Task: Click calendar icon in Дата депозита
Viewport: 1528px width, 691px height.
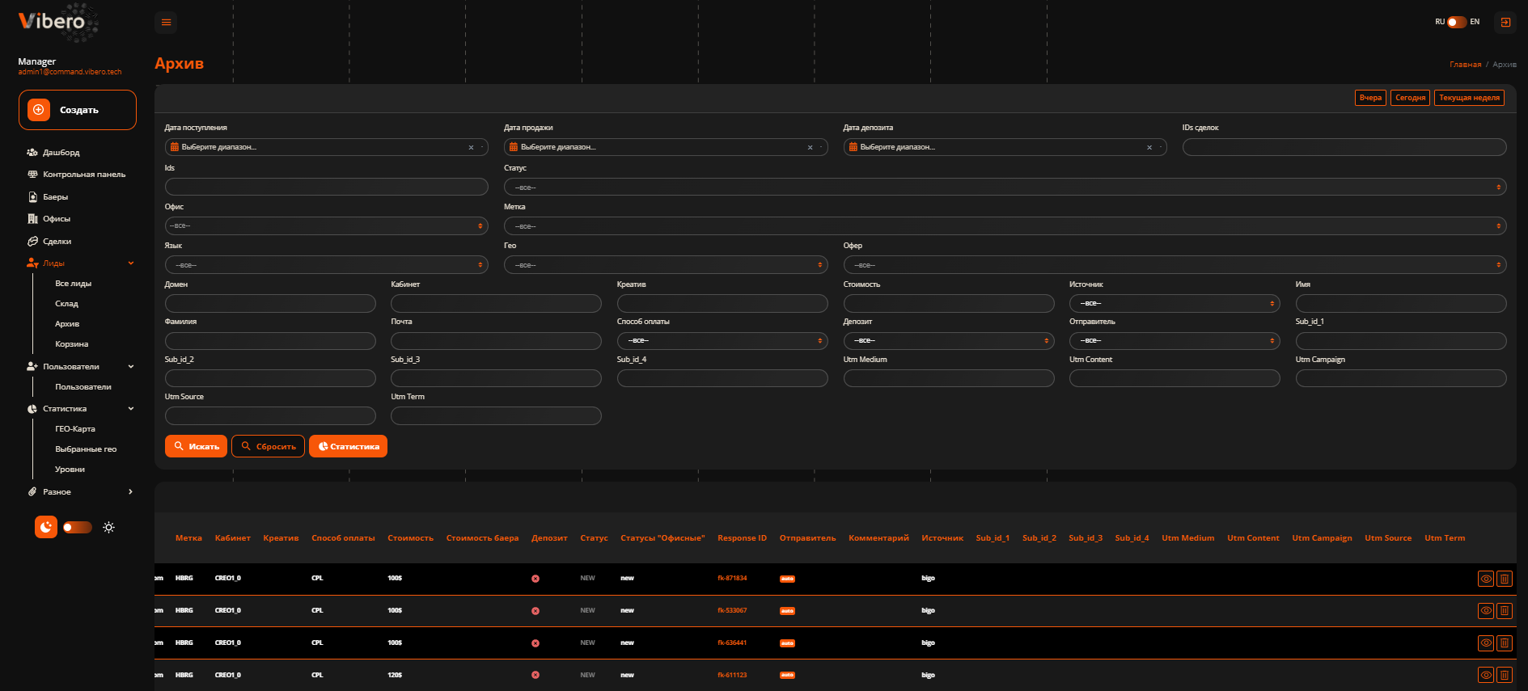Action: [x=853, y=147]
